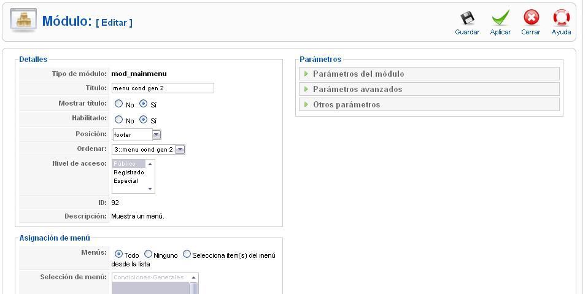Viewport: 588px width, 294px height.
Task: Select Registrado access level
Action: pyautogui.click(x=129, y=172)
